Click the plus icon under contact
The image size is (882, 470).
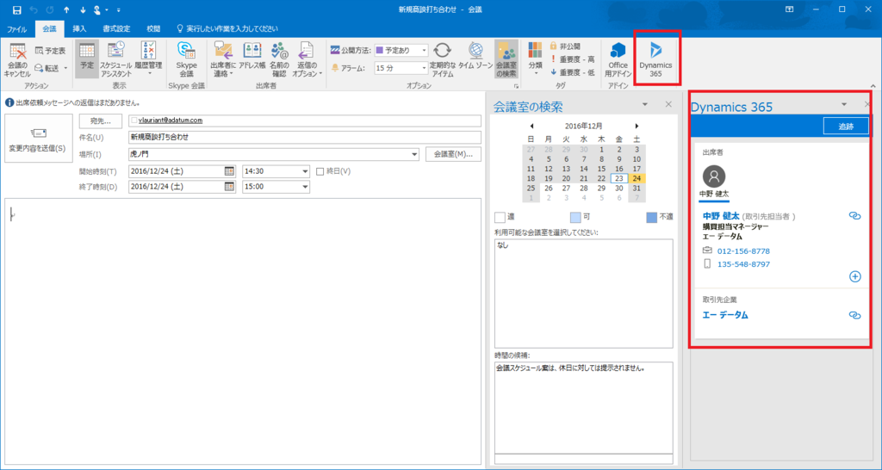855,276
